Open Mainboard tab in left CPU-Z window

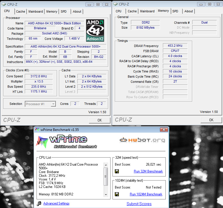[x=36, y=12]
